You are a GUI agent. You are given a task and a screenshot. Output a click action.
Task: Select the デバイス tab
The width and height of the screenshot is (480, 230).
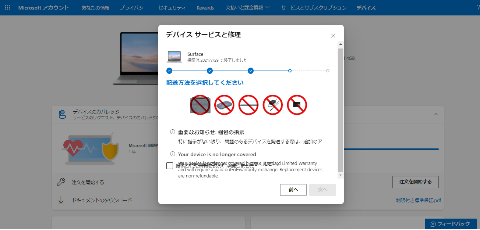click(366, 8)
